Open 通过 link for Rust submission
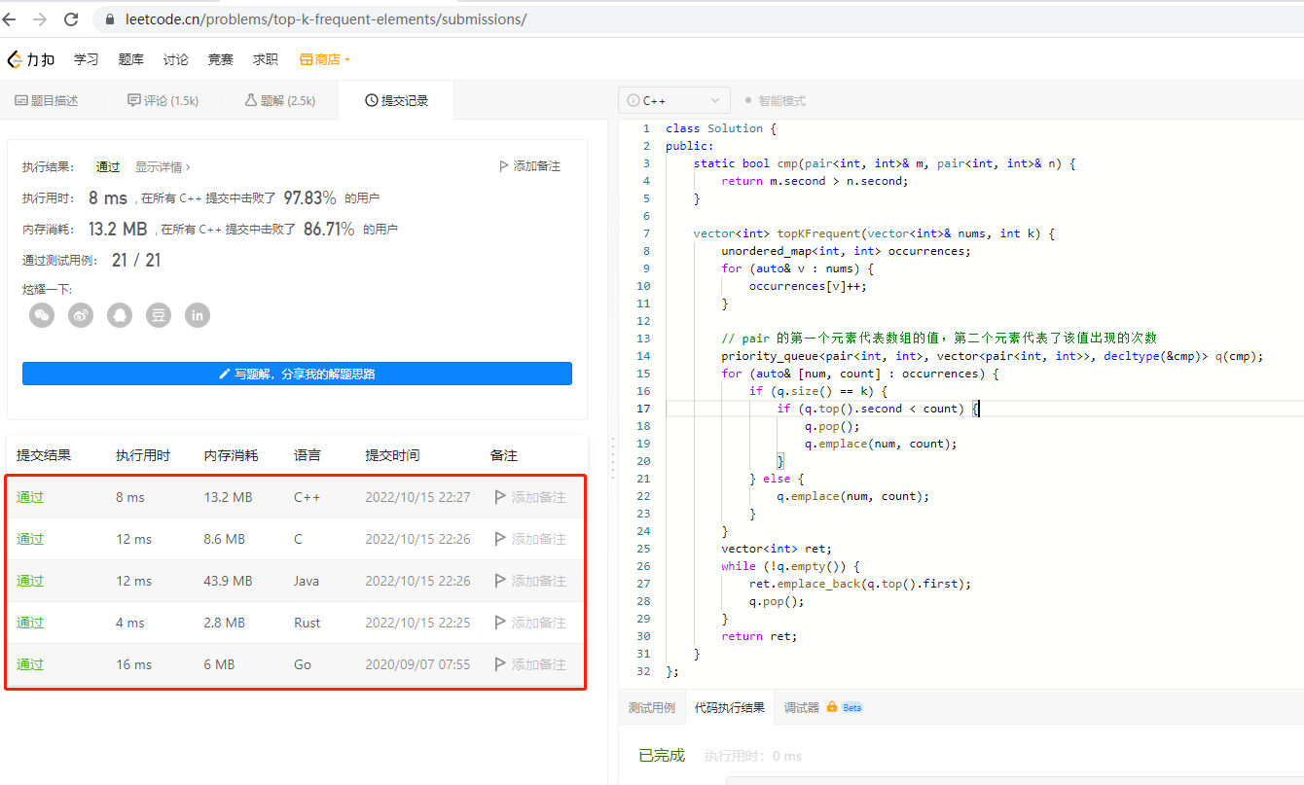1304x785 pixels. click(30, 623)
